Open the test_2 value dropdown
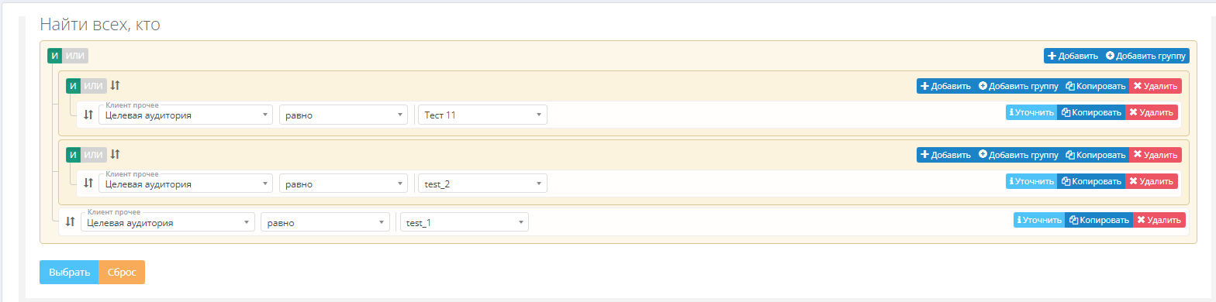1216x302 pixels. [482, 184]
